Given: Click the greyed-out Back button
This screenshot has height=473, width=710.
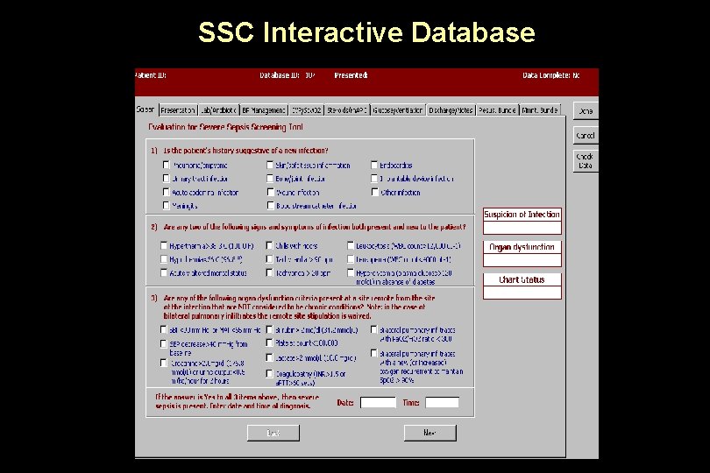Looking at the screenshot, I should [x=273, y=433].
